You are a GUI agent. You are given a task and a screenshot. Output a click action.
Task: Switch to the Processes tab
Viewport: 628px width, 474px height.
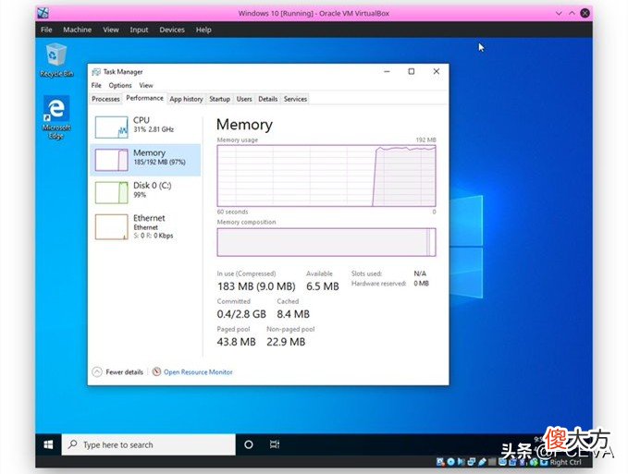pos(105,99)
